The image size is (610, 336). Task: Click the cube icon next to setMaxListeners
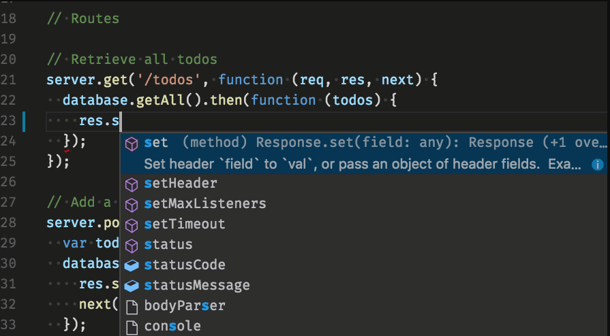(x=132, y=205)
